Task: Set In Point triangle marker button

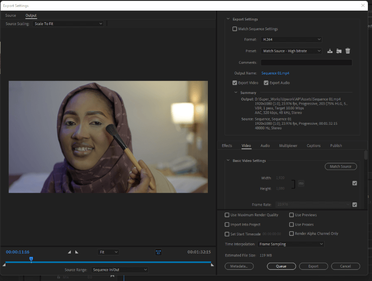Action: 69,252
